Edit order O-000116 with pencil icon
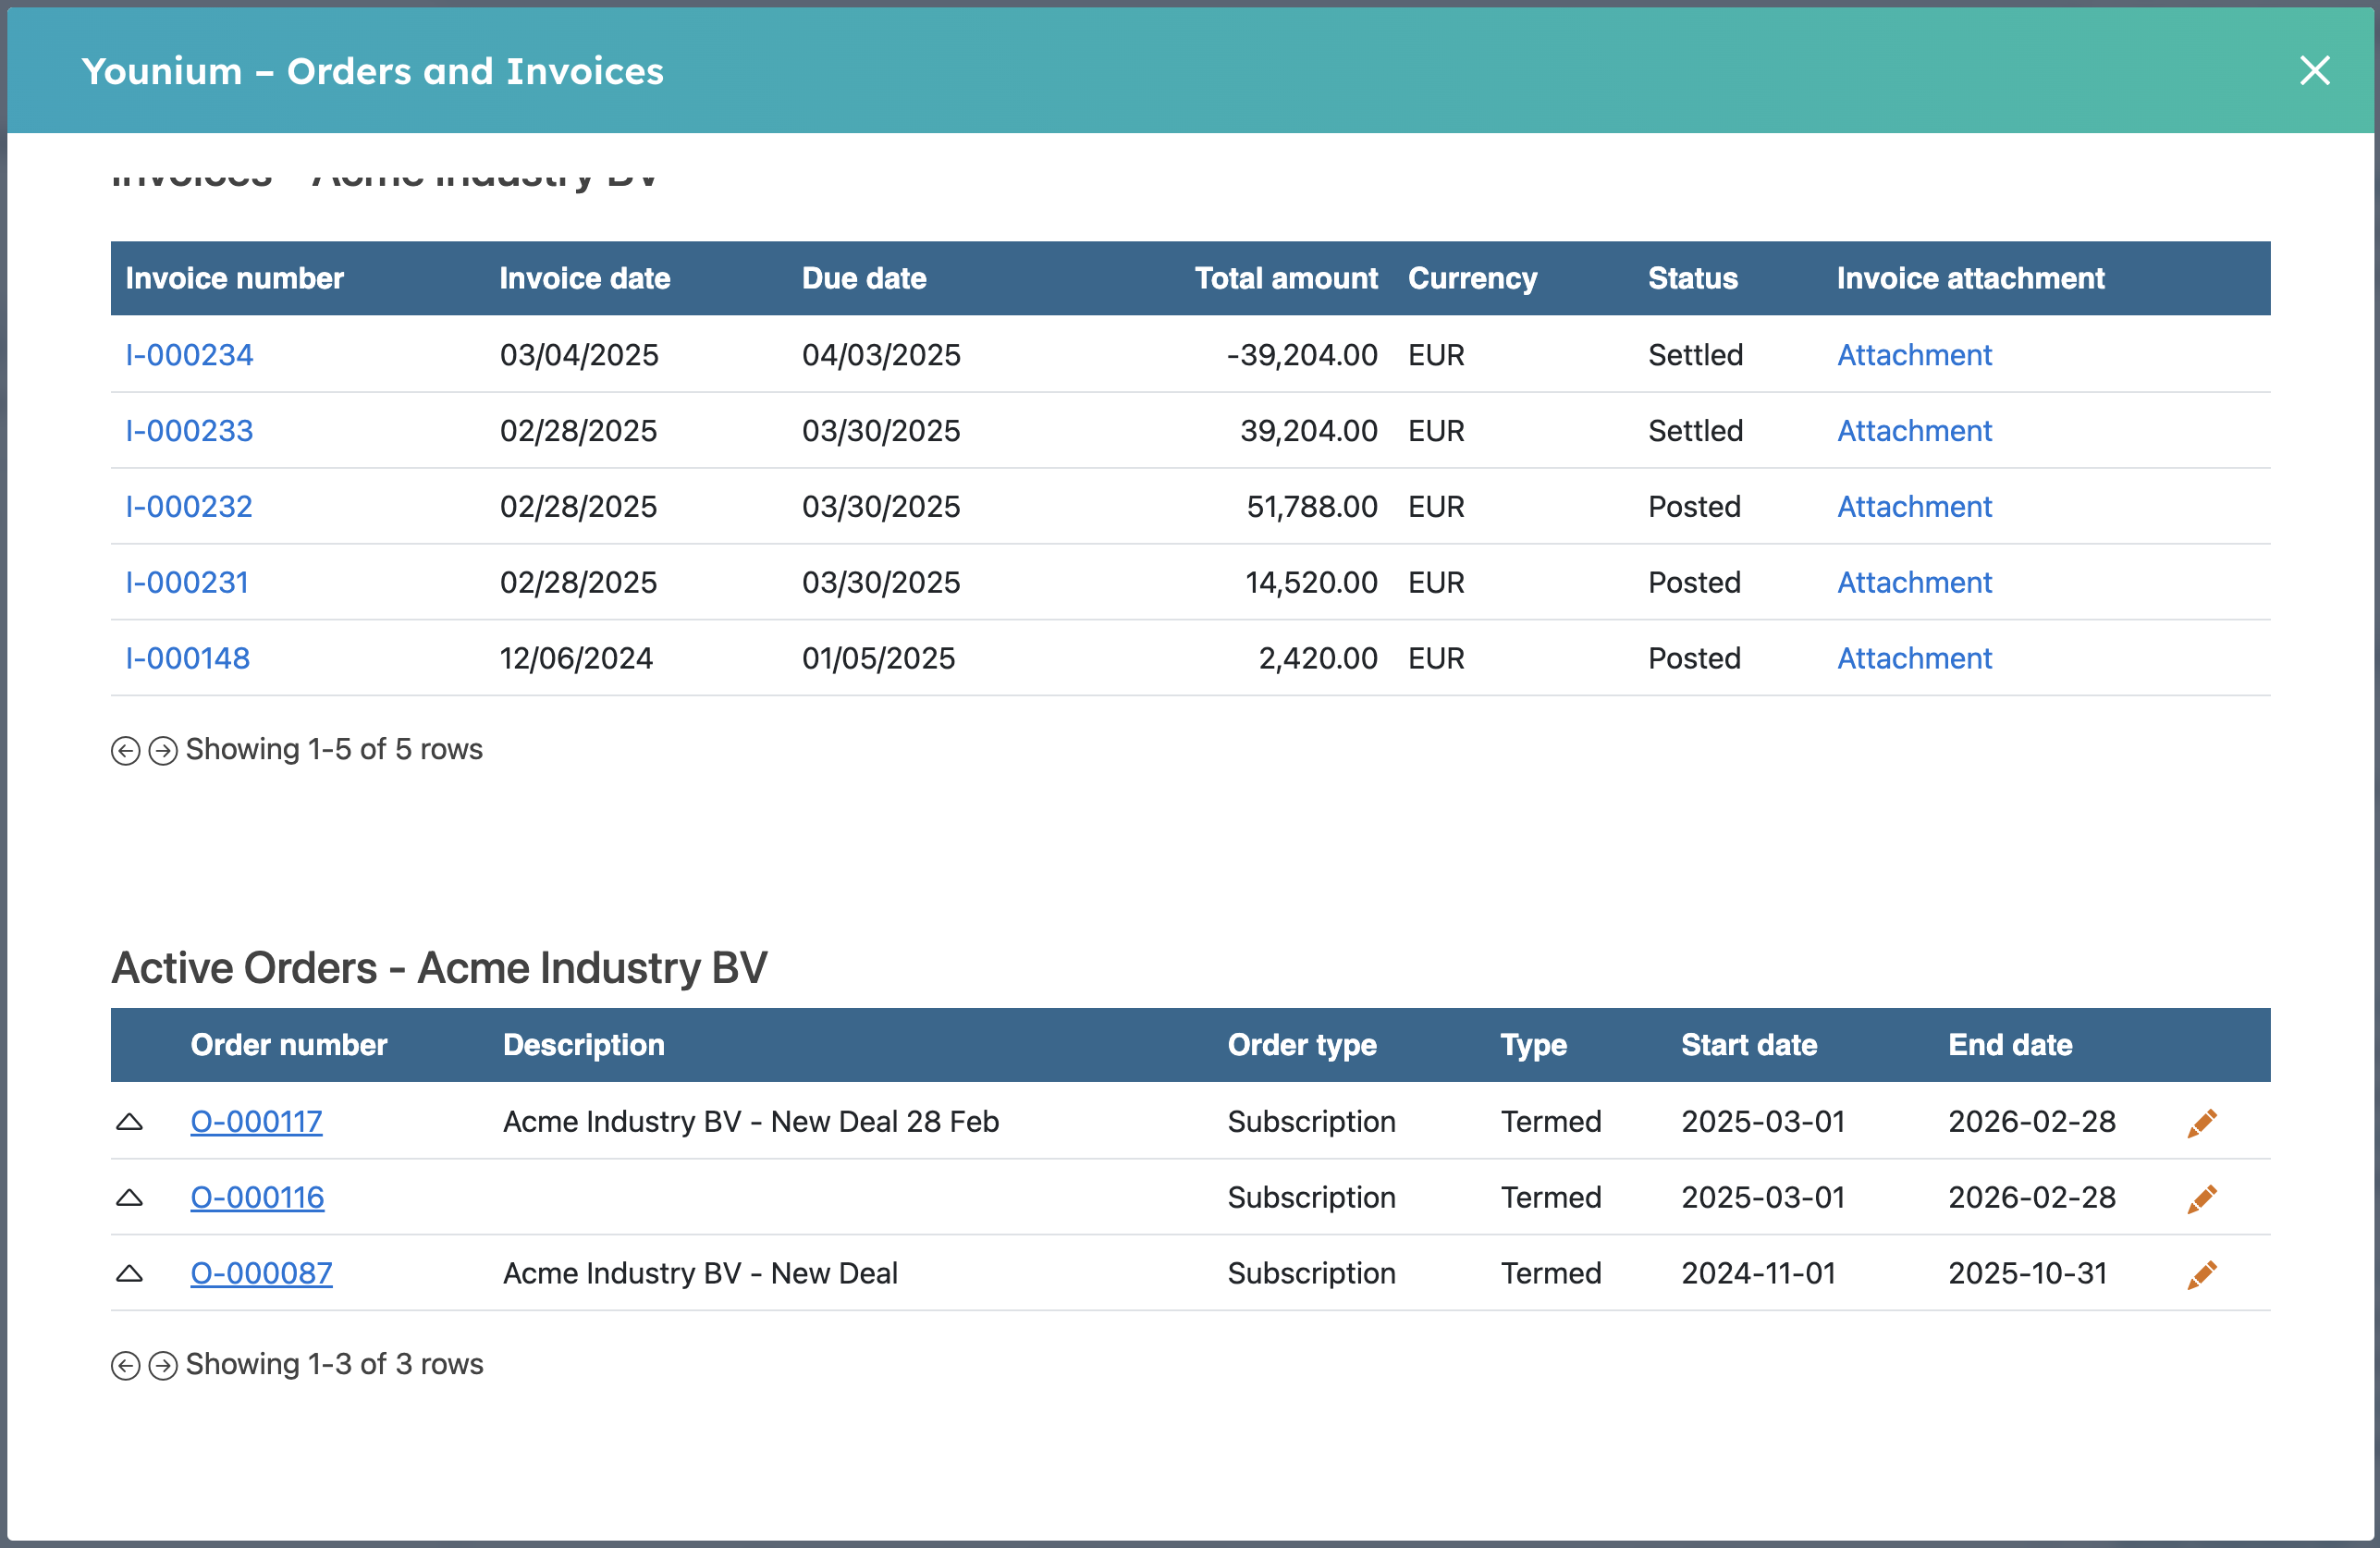The image size is (2380, 1548). (2202, 1199)
